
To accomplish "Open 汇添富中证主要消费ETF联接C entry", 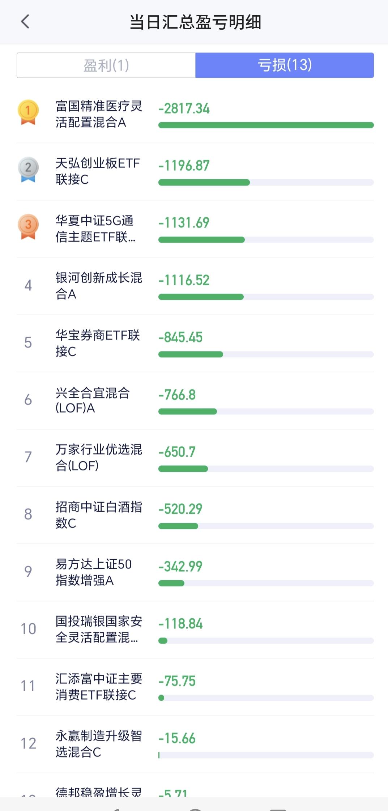I will 98,687.
